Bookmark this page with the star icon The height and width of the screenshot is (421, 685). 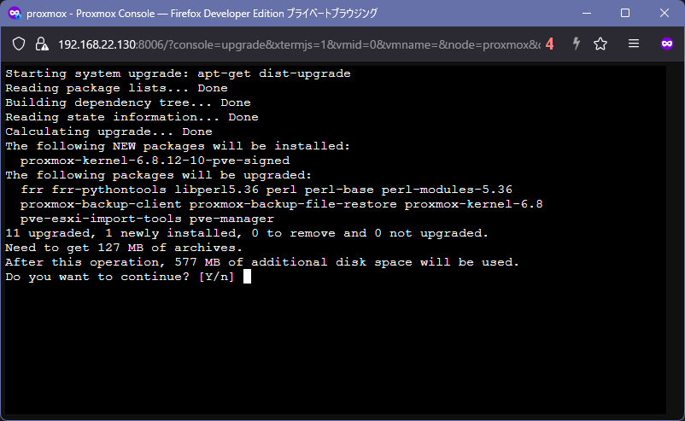[x=600, y=44]
